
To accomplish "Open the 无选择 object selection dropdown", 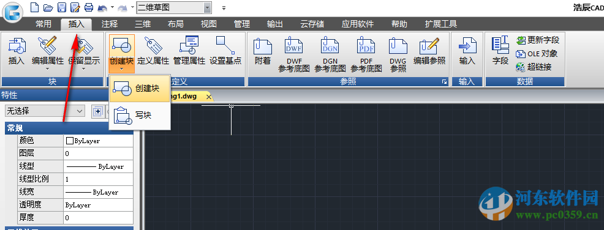I will click(x=45, y=111).
